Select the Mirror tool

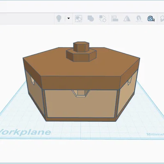click(127, 18)
